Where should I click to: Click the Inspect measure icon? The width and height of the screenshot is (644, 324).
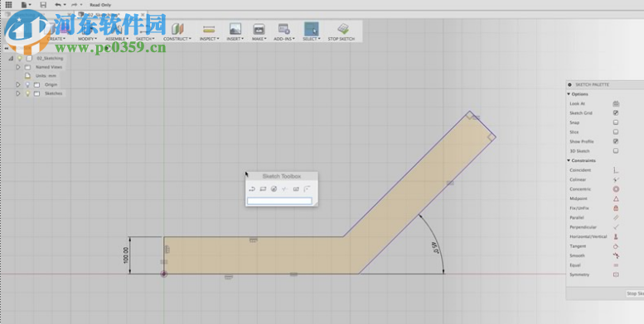pyautogui.click(x=209, y=29)
